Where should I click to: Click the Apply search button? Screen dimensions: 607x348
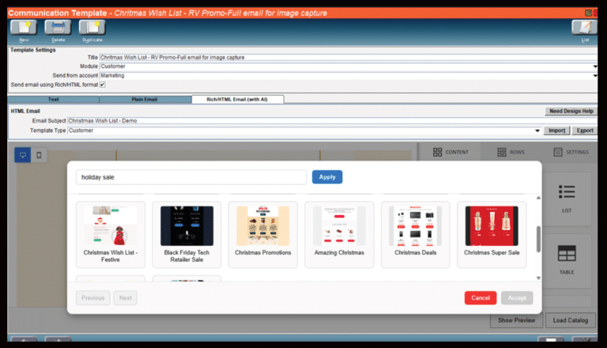(x=327, y=177)
